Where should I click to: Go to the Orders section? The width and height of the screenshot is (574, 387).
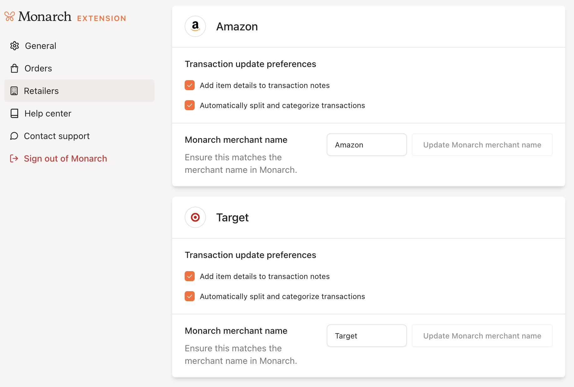click(x=38, y=68)
